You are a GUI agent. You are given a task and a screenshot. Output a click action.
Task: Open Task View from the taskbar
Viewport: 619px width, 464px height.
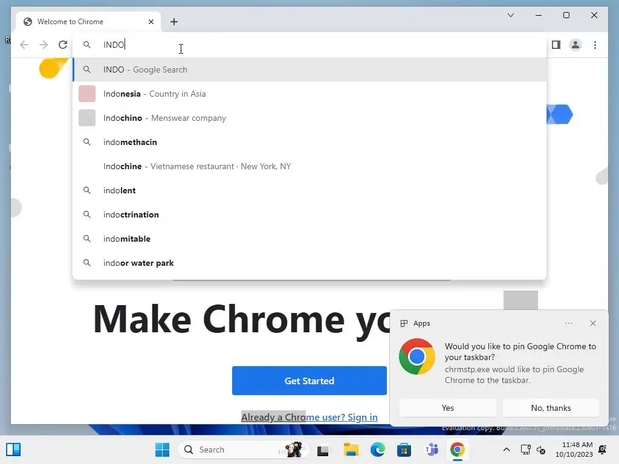click(x=323, y=449)
